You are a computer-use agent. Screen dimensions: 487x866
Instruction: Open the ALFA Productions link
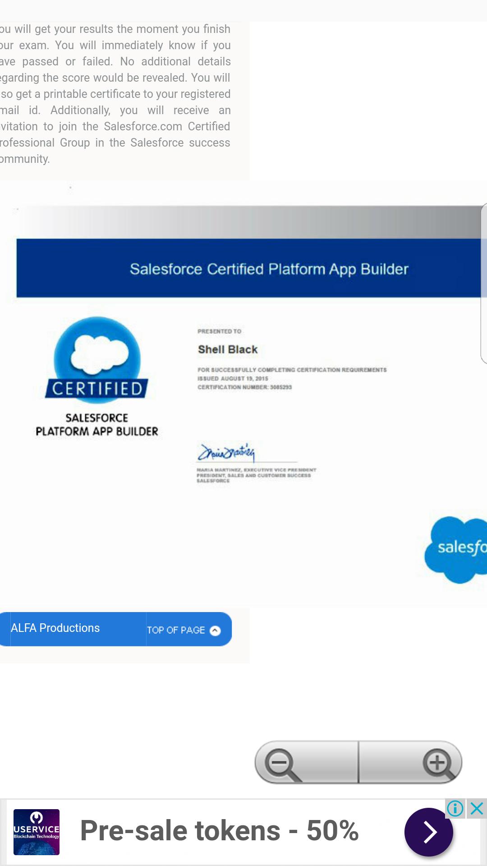[55, 628]
